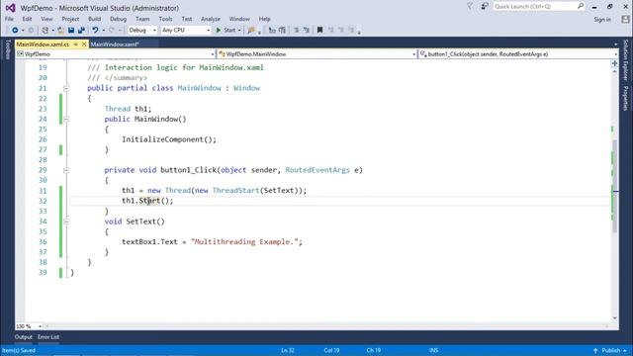Pin the MainWindow.xaml.cs tab
This screenshot has width=633, height=356.
76,44
